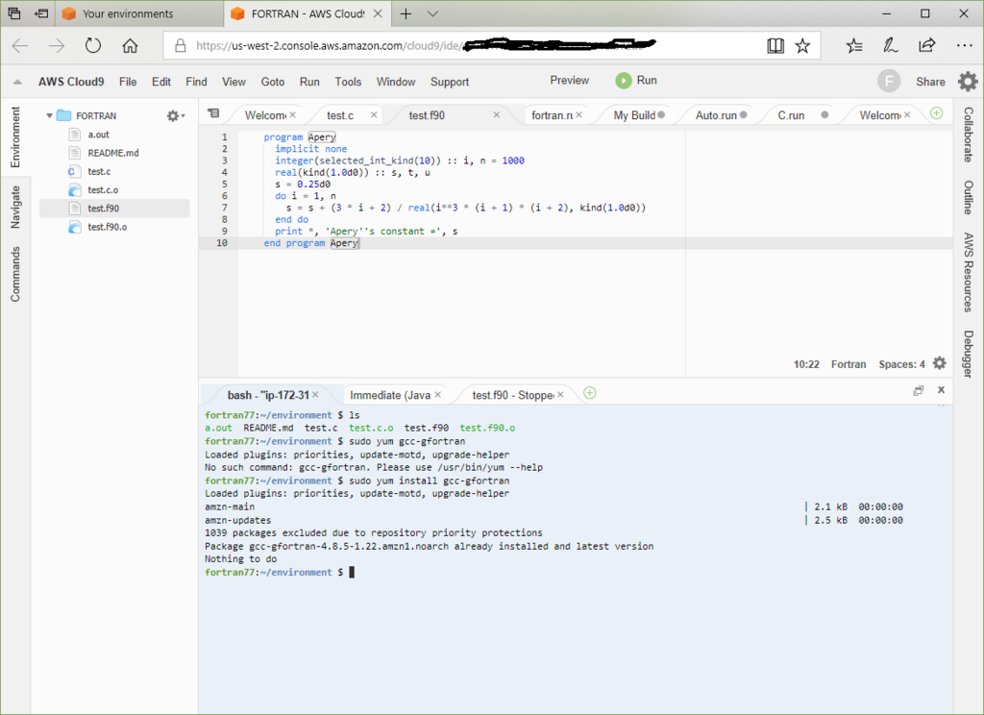Switch to the C.run tab
Image resolution: width=984 pixels, height=715 pixels.
[791, 115]
